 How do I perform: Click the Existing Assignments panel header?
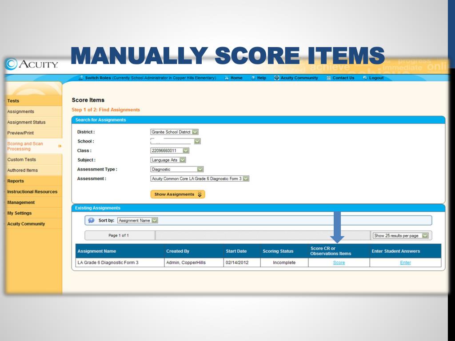pyautogui.click(x=258, y=208)
